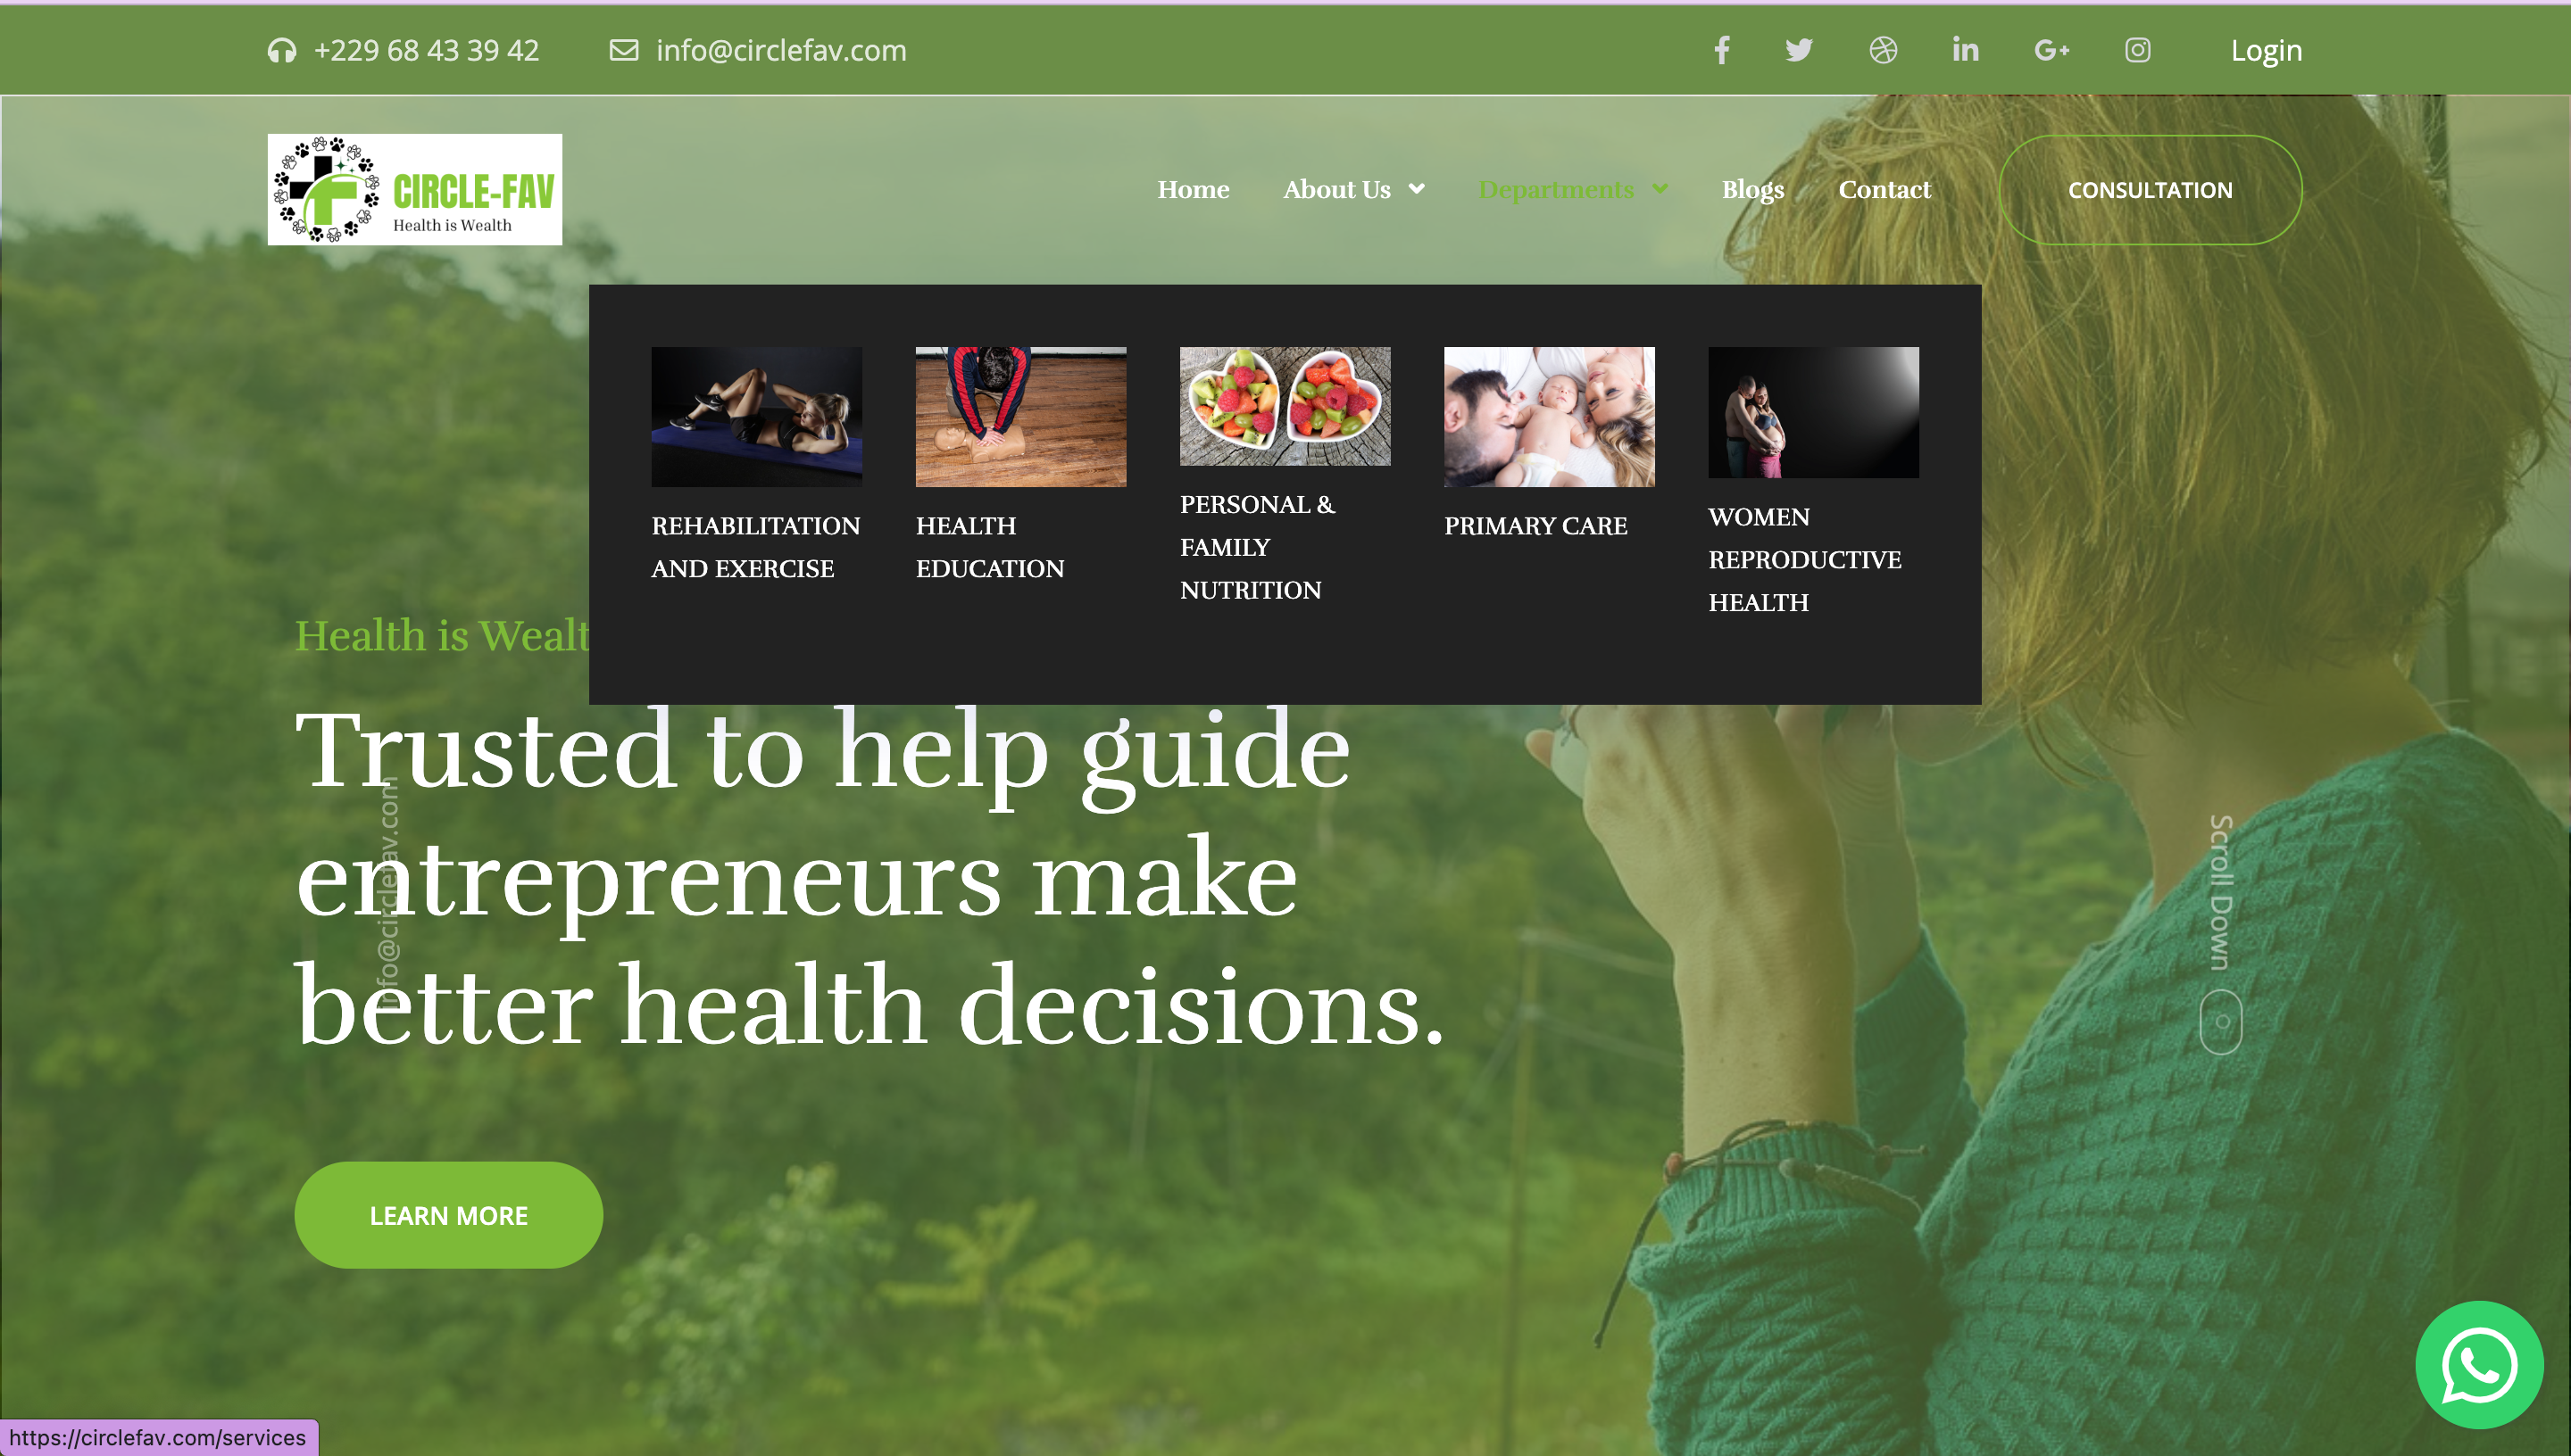Viewport: 2571px width, 1456px height.
Task: Open the Blogs menu item
Action: click(x=1751, y=189)
